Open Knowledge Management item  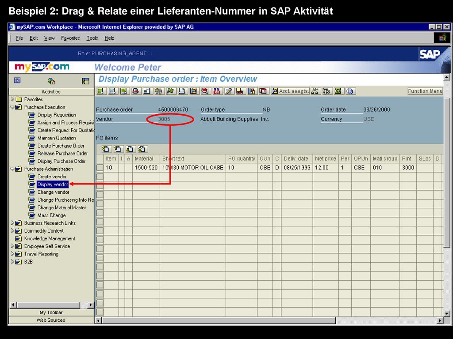pyautogui.click(x=50, y=238)
